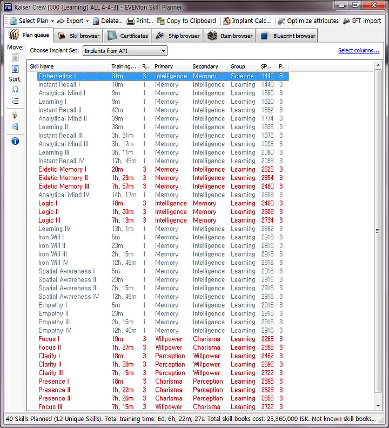Click the move skill down icon
The image size is (389, 428).
[x=15, y=69]
